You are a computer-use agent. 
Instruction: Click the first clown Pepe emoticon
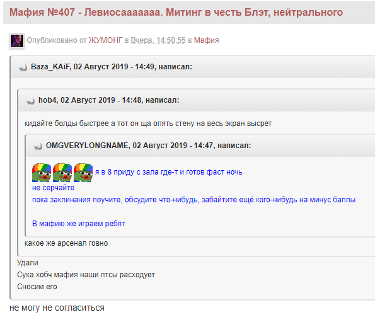[x=42, y=173]
